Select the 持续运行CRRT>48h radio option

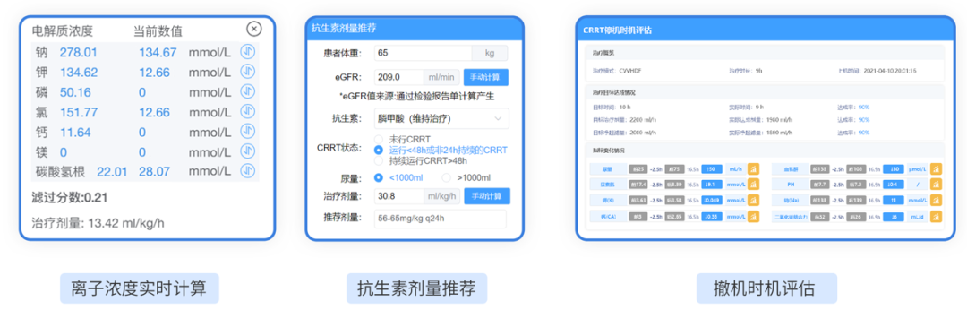[380, 160]
